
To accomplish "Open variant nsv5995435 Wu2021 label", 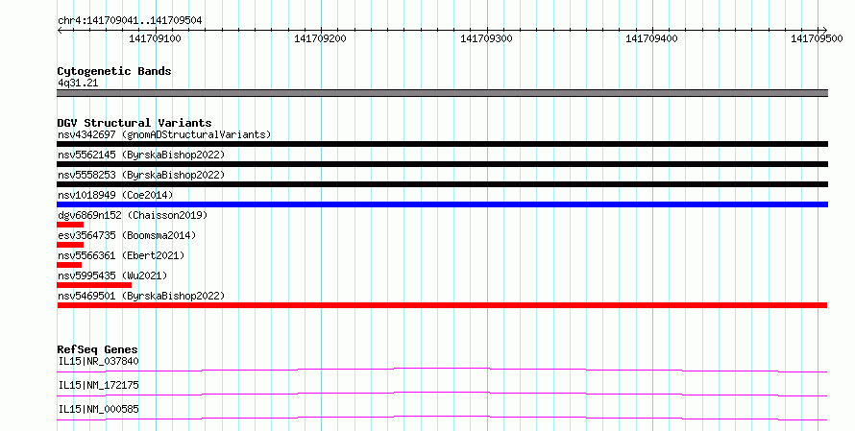I will (x=112, y=275).
